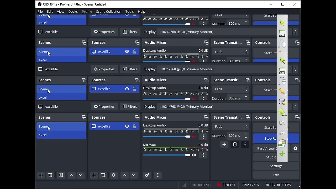Open the Edit menu
Screen dimensions: 336x189
[x=50, y=12]
